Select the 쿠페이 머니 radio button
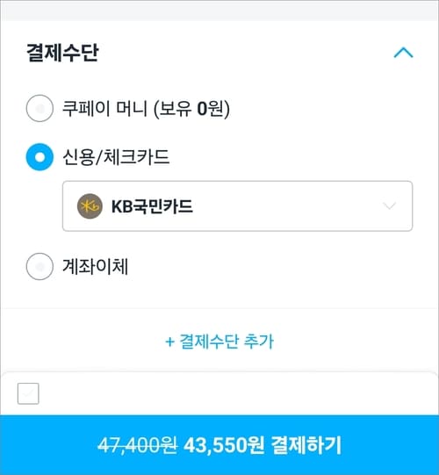 coord(40,108)
